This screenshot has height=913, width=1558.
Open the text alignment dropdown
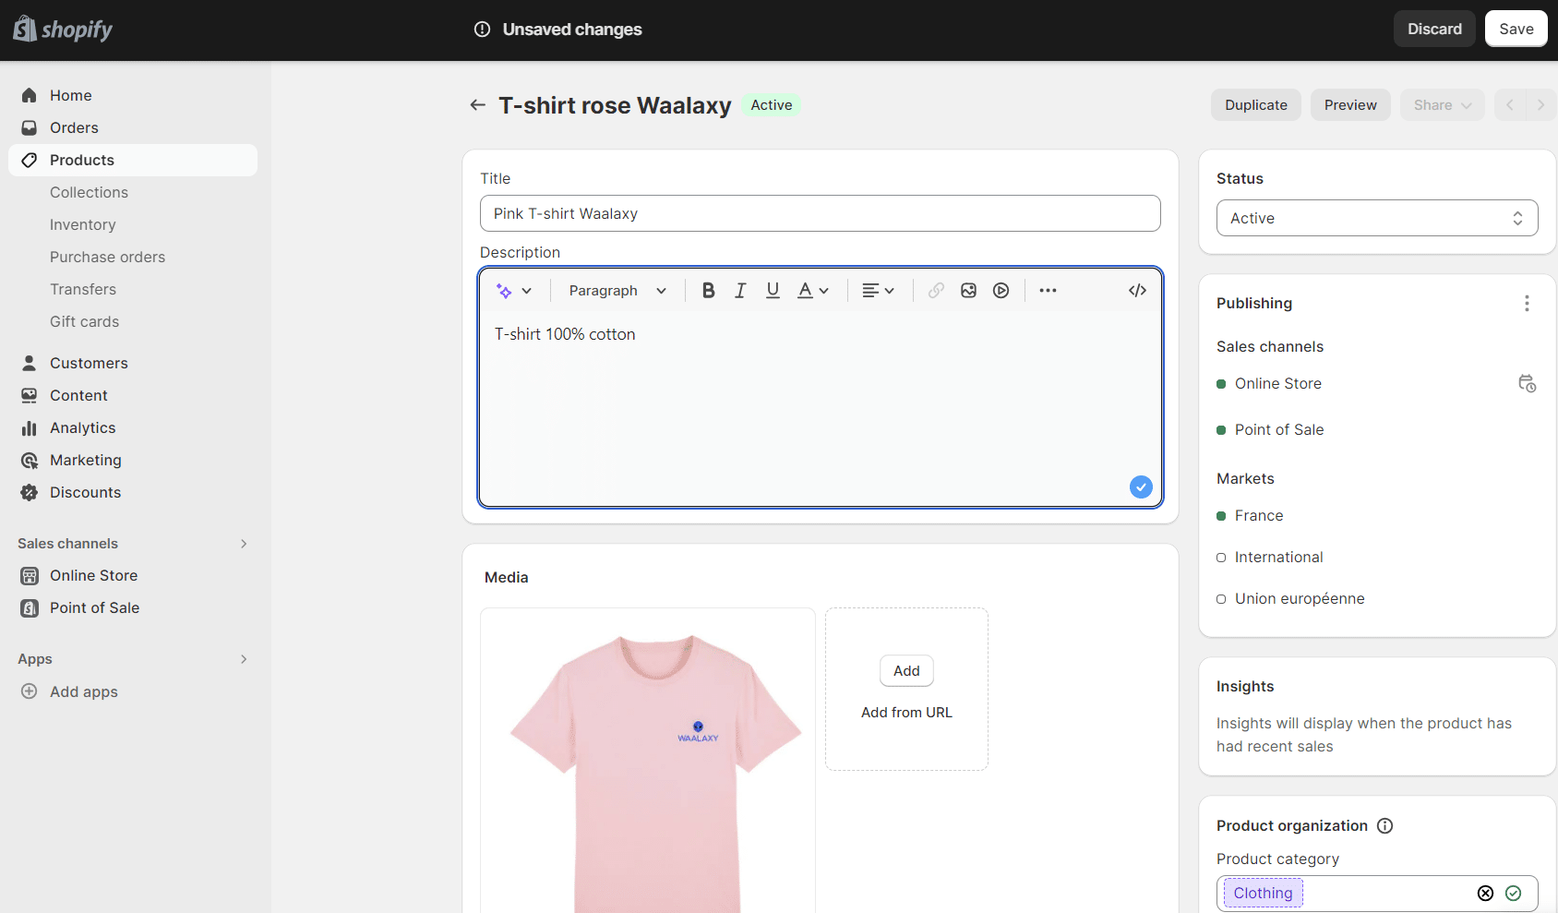coord(878,291)
